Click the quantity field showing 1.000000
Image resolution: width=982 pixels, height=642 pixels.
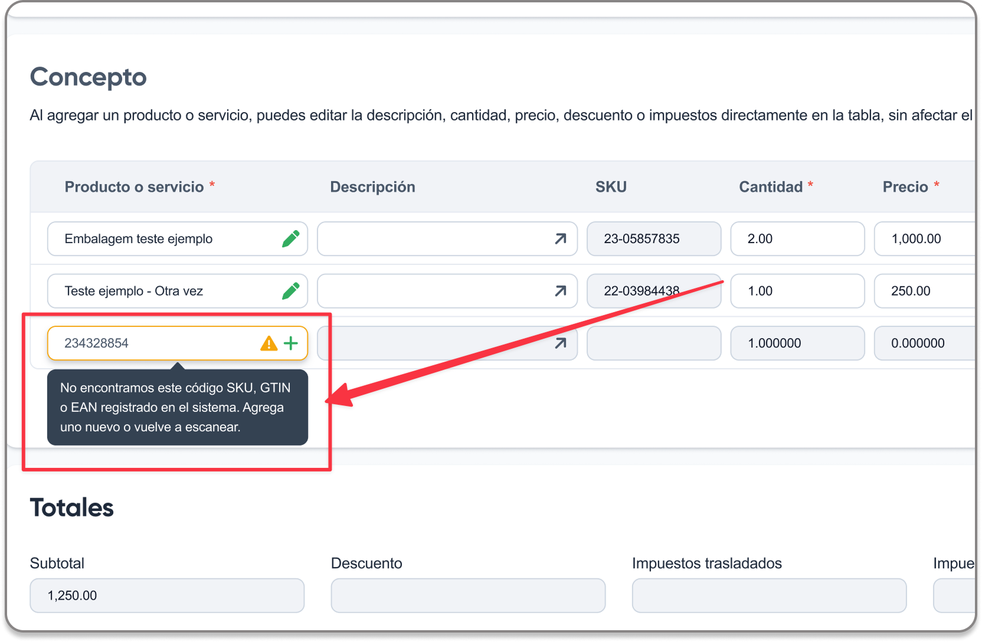(797, 343)
